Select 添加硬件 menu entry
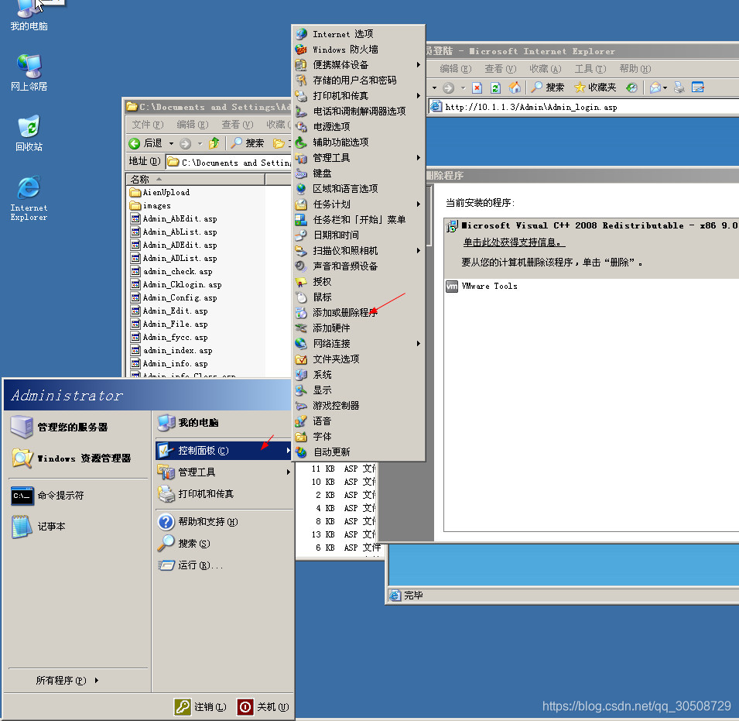This screenshot has height=721, width=739. (358, 328)
